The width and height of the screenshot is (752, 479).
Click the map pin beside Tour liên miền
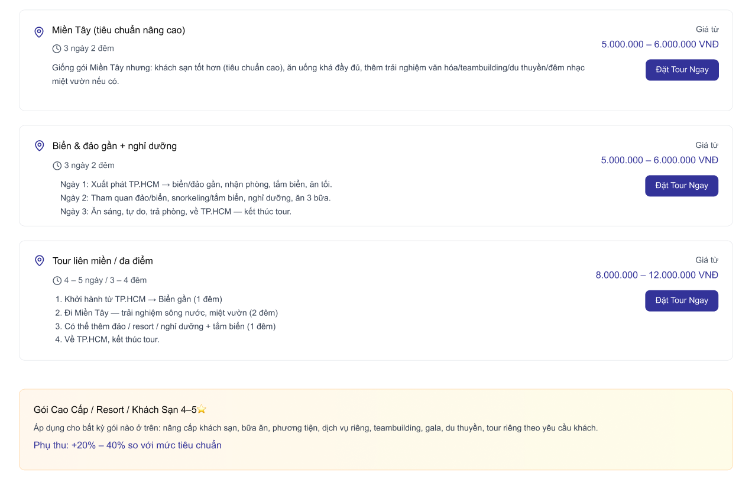[x=40, y=260]
